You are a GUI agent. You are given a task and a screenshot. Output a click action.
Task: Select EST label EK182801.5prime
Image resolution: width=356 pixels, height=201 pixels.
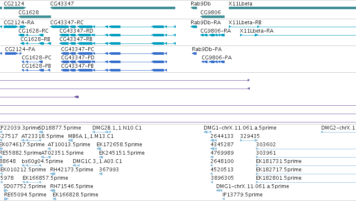coord(279,178)
